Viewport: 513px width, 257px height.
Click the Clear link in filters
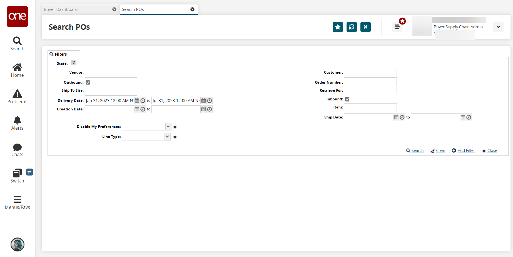click(x=440, y=150)
